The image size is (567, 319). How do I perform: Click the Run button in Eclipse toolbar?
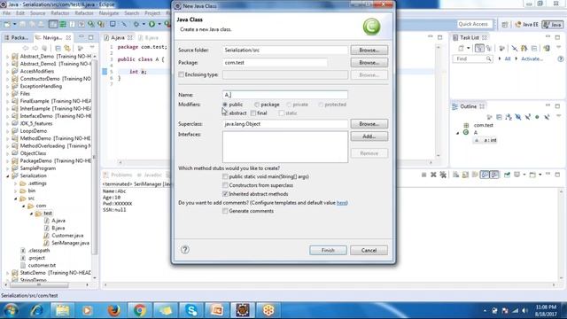[x=151, y=24]
